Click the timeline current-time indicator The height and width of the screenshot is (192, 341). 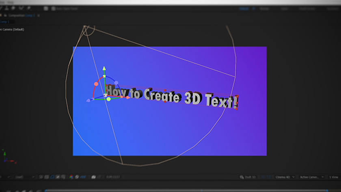click(x=45, y=190)
